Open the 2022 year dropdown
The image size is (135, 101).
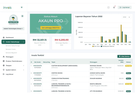tap(126, 17)
